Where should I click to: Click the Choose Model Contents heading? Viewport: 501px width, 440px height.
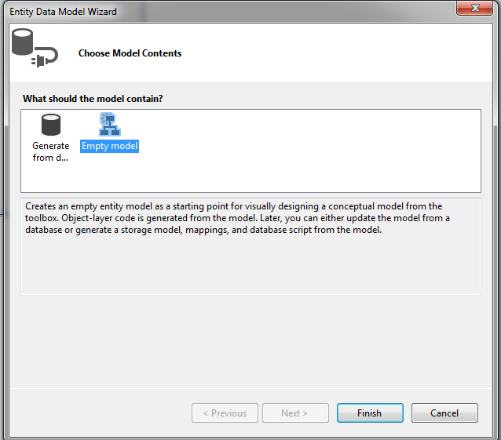click(x=130, y=53)
